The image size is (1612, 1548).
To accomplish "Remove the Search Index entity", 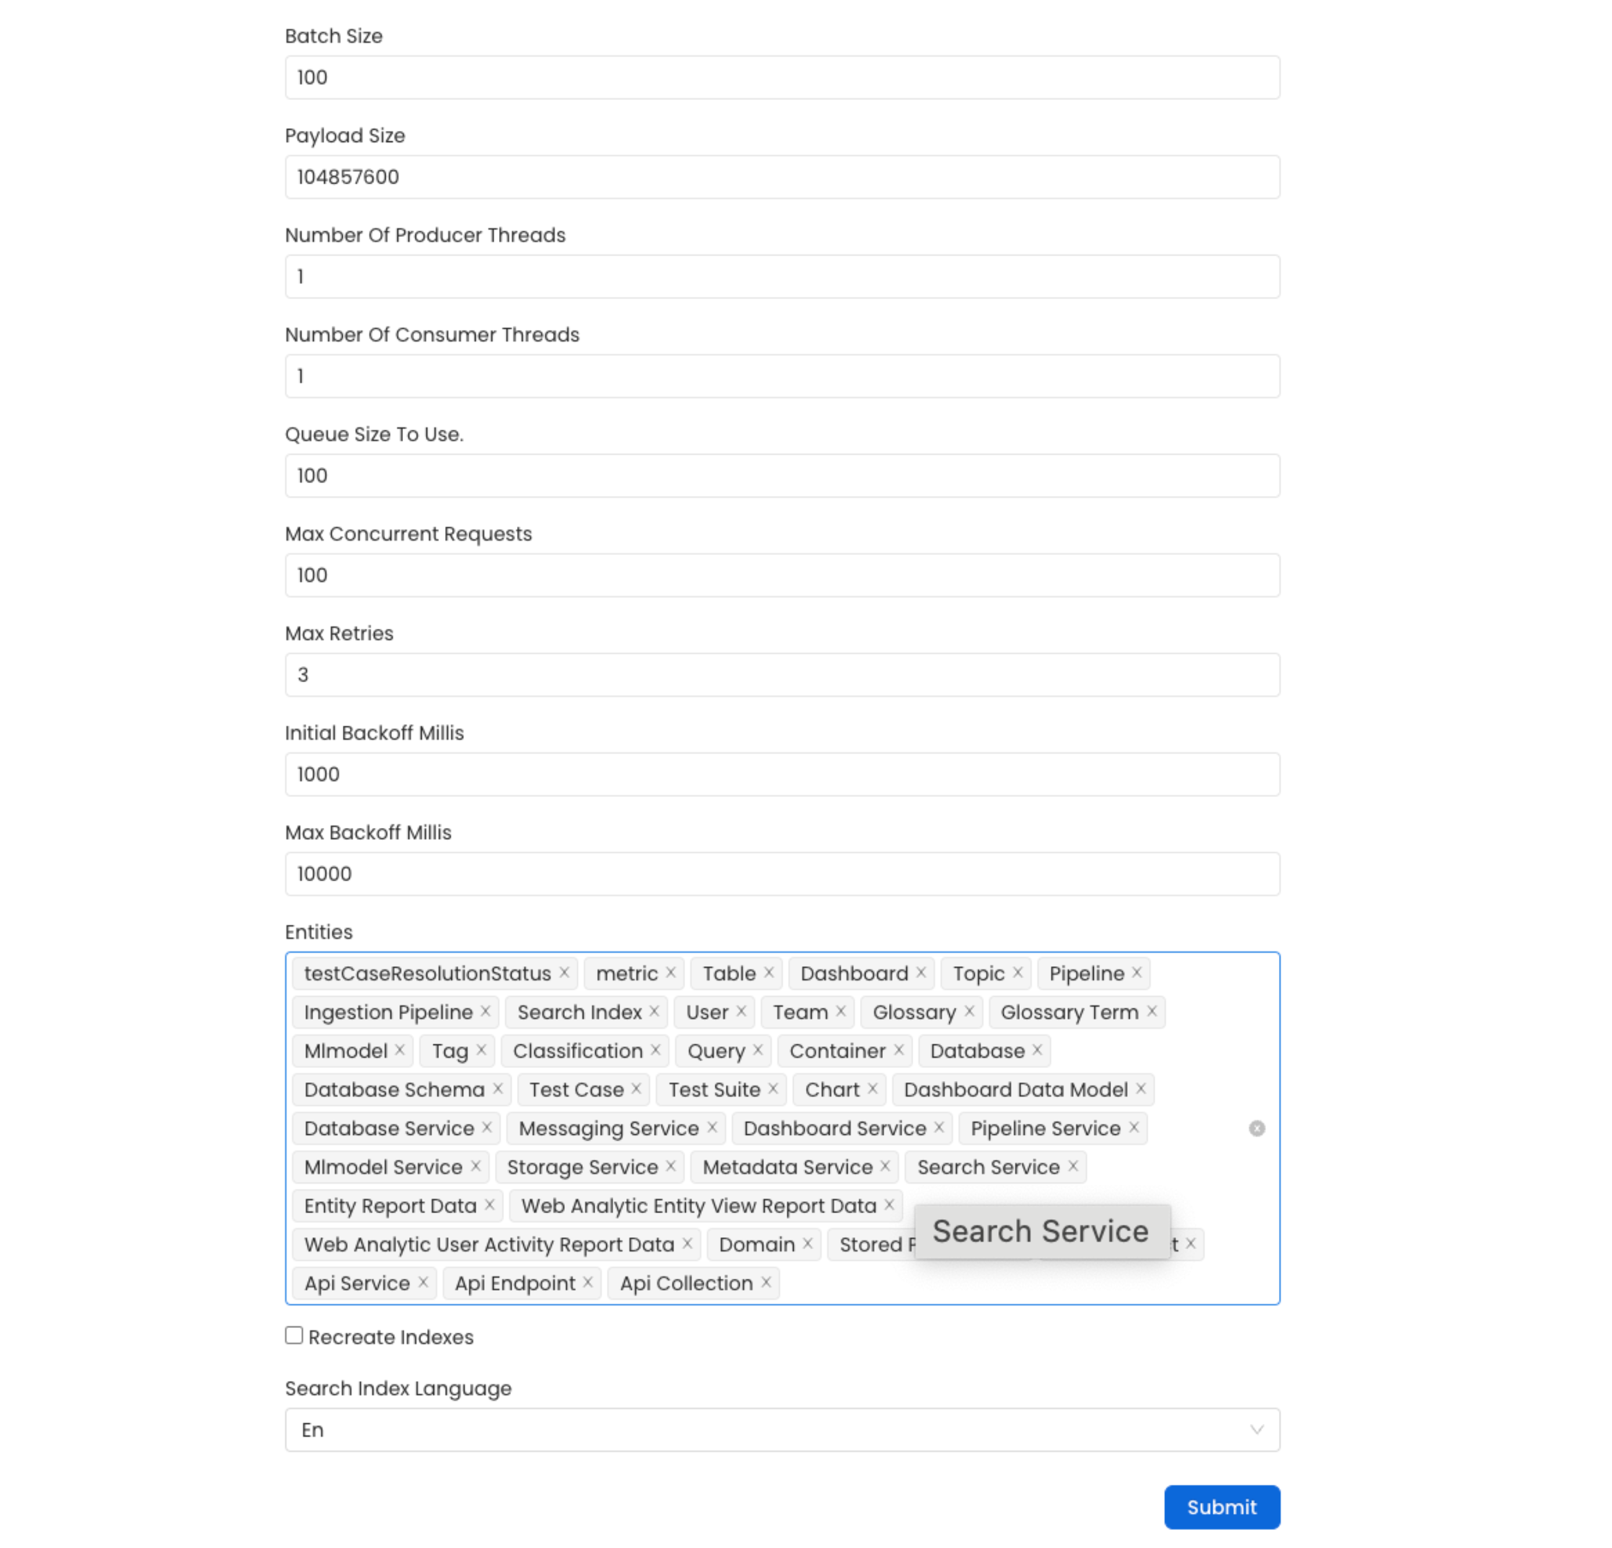I will [x=654, y=1012].
